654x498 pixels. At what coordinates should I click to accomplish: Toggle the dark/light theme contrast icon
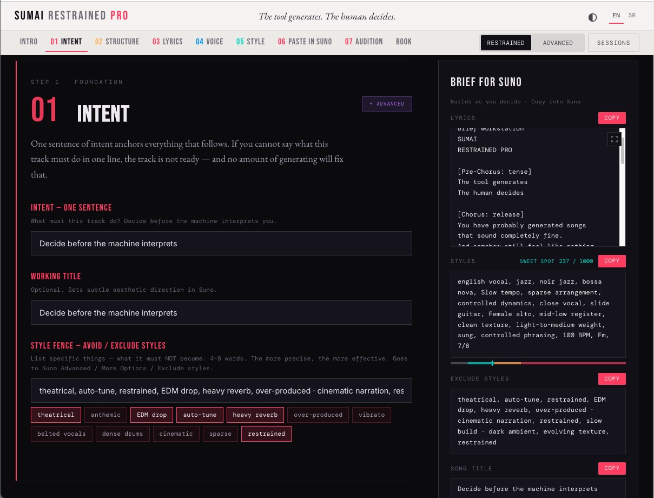pyautogui.click(x=592, y=17)
